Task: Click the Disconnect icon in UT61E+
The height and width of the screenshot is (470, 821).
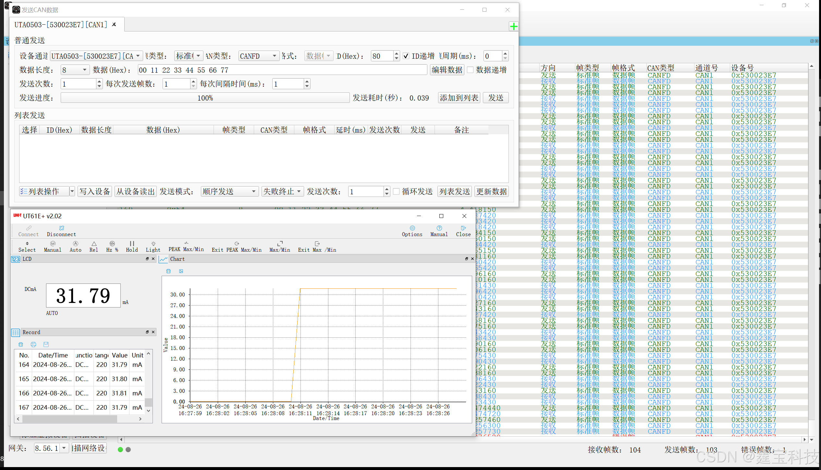Action: [x=61, y=228]
